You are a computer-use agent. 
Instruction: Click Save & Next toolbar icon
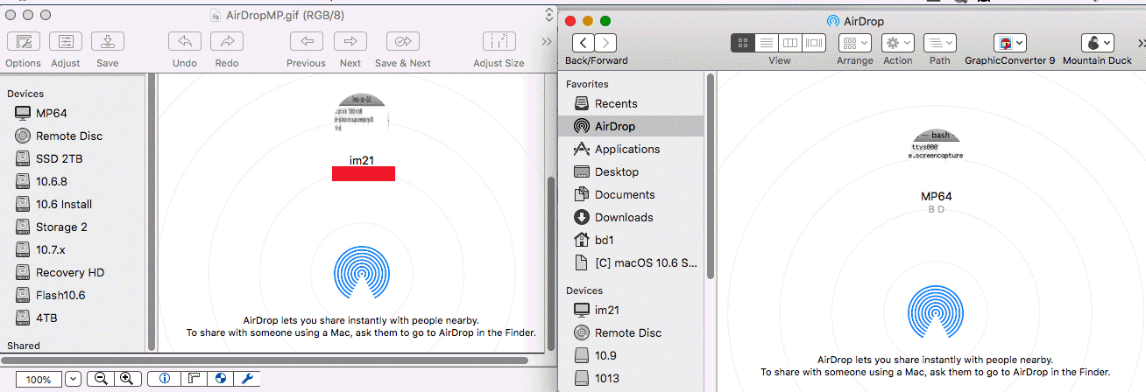(x=403, y=41)
